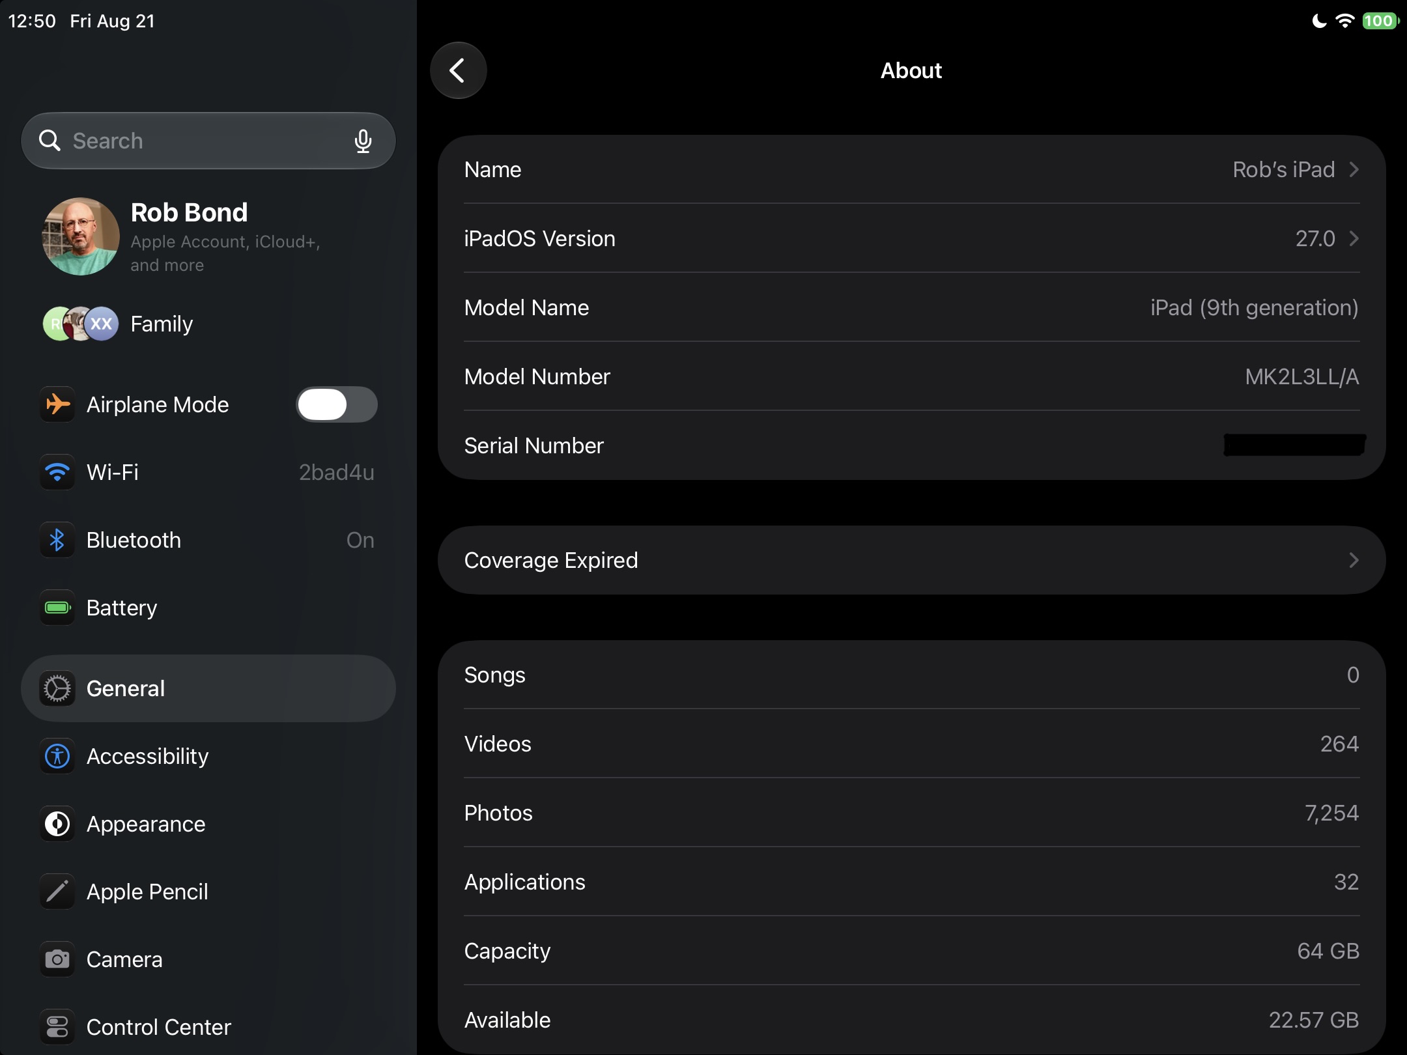Tap the time 12:50 in status bar
This screenshot has height=1055, width=1407.
tap(32, 21)
